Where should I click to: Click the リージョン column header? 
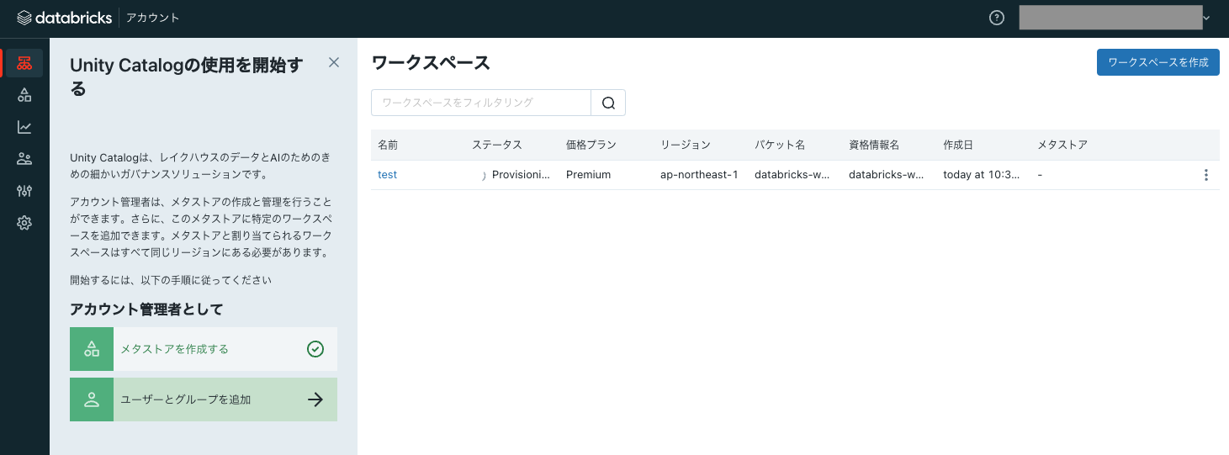pos(686,145)
